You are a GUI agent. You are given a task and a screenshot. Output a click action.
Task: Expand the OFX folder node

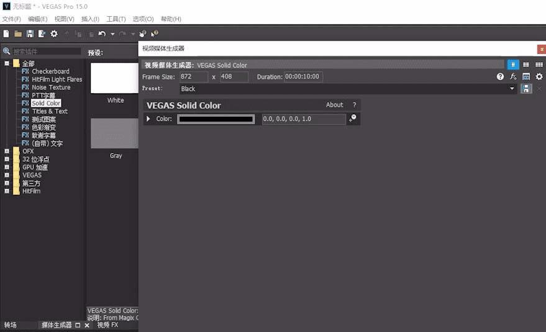tap(7, 151)
